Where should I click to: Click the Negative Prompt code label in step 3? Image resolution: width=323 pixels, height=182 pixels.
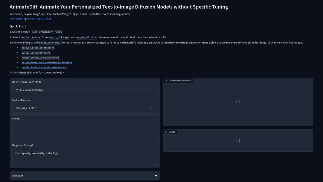50,43
